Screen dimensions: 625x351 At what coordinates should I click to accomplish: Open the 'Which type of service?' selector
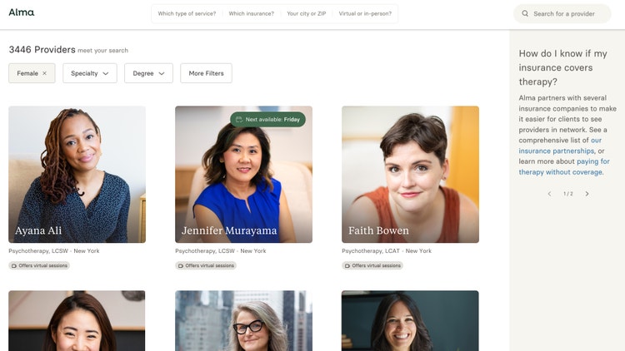[187, 13]
